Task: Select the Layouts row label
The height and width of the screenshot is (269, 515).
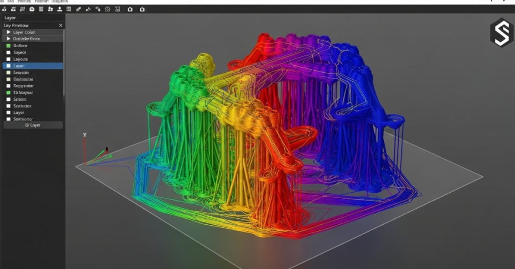Action: [x=20, y=59]
